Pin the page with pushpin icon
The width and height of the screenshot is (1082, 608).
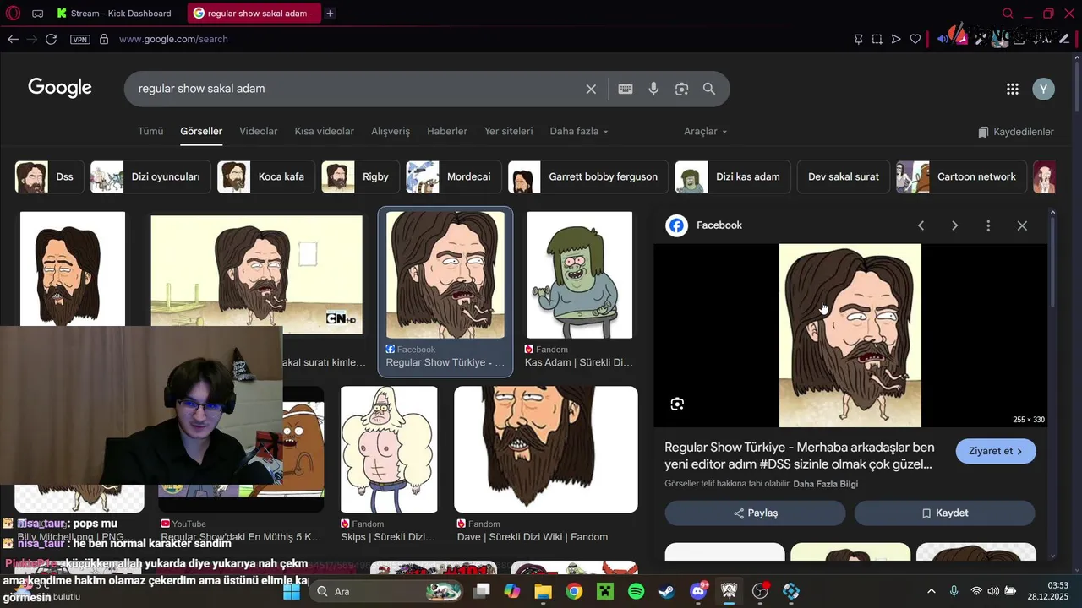[x=858, y=39]
